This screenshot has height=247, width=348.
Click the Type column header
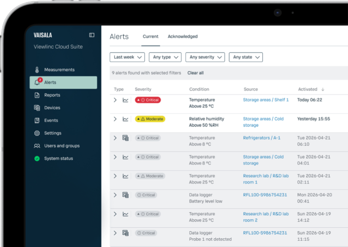[119, 89]
